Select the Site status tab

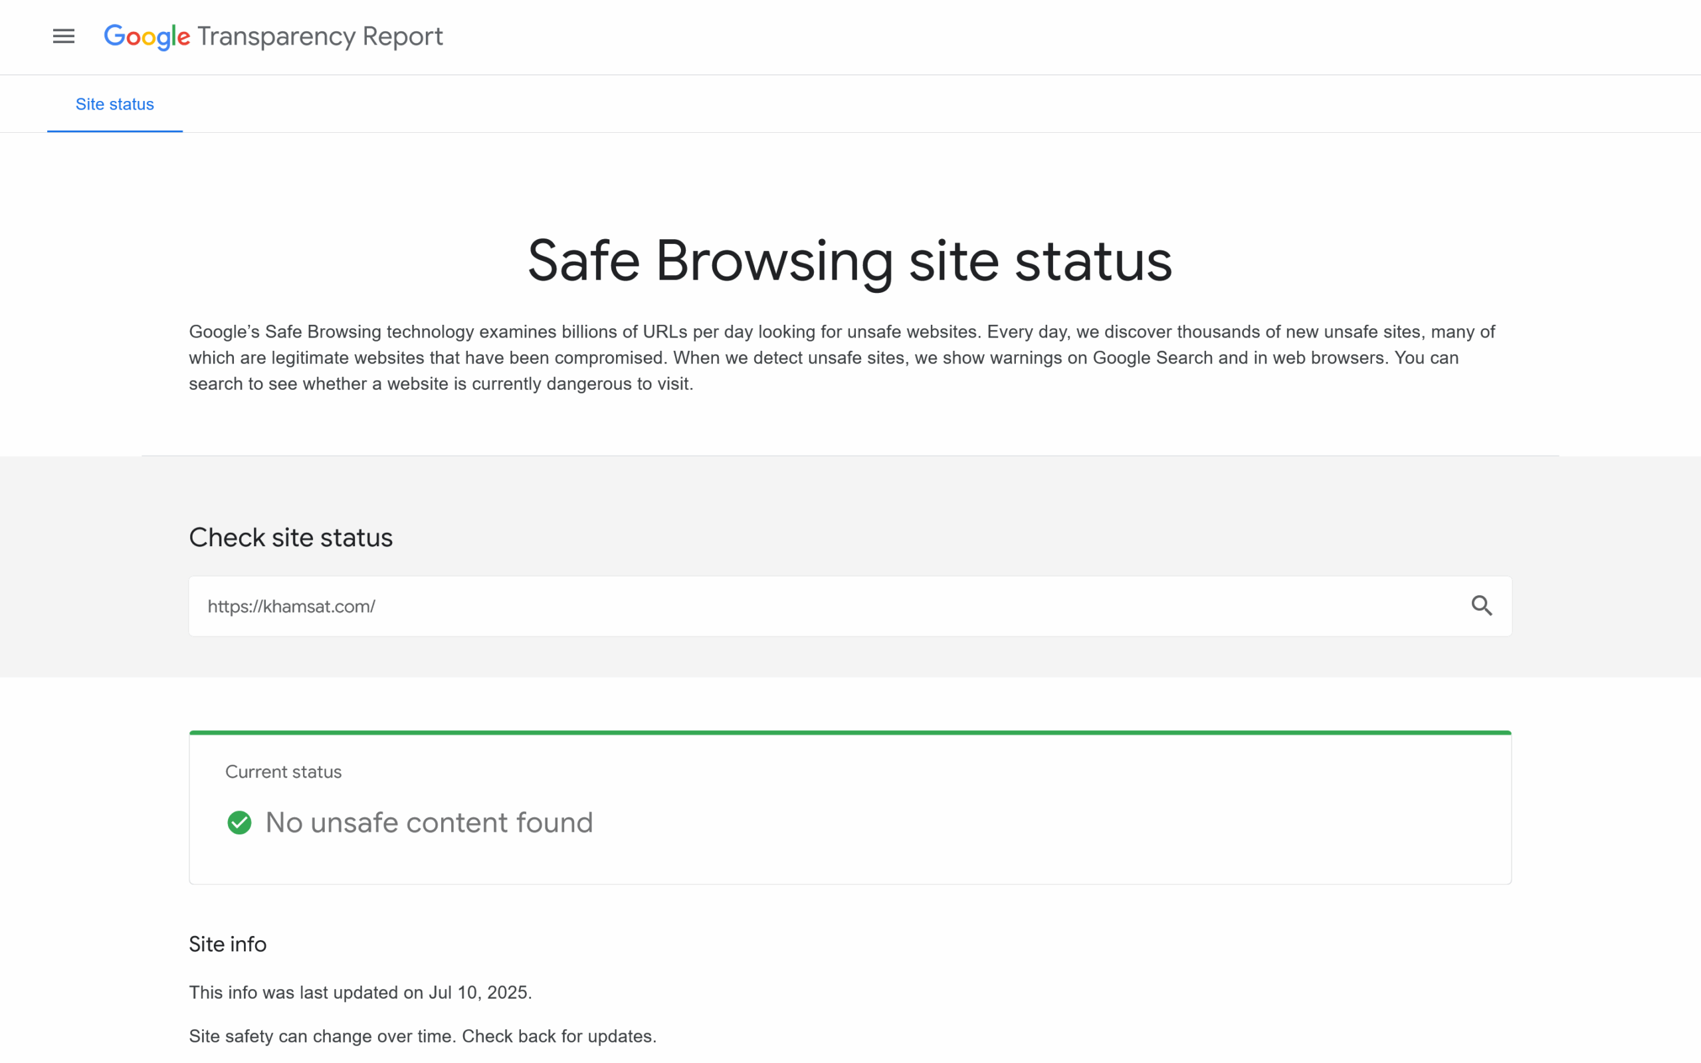[x=114, y=104]
